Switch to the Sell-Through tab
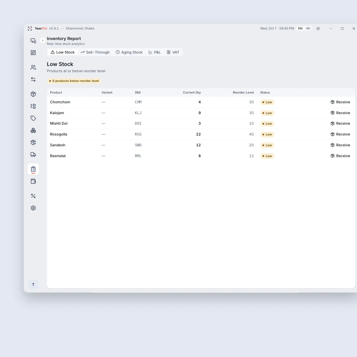The height and width of the screenshot is (357, 357). [x=95, y=52]
